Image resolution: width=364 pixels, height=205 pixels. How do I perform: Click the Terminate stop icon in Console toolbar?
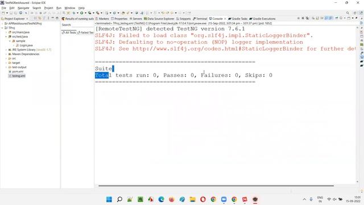(298, 18)
